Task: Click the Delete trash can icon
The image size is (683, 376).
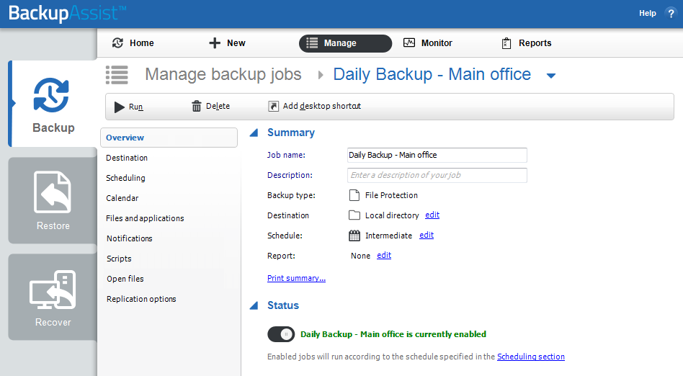Action: (x=197, y=106)
